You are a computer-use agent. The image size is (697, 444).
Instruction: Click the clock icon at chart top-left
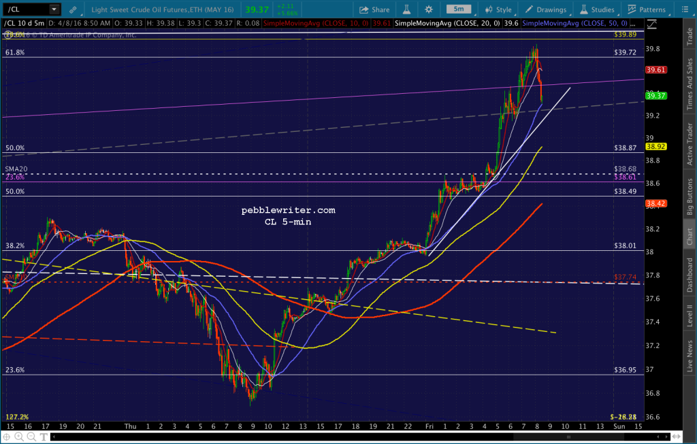point(8,34)
